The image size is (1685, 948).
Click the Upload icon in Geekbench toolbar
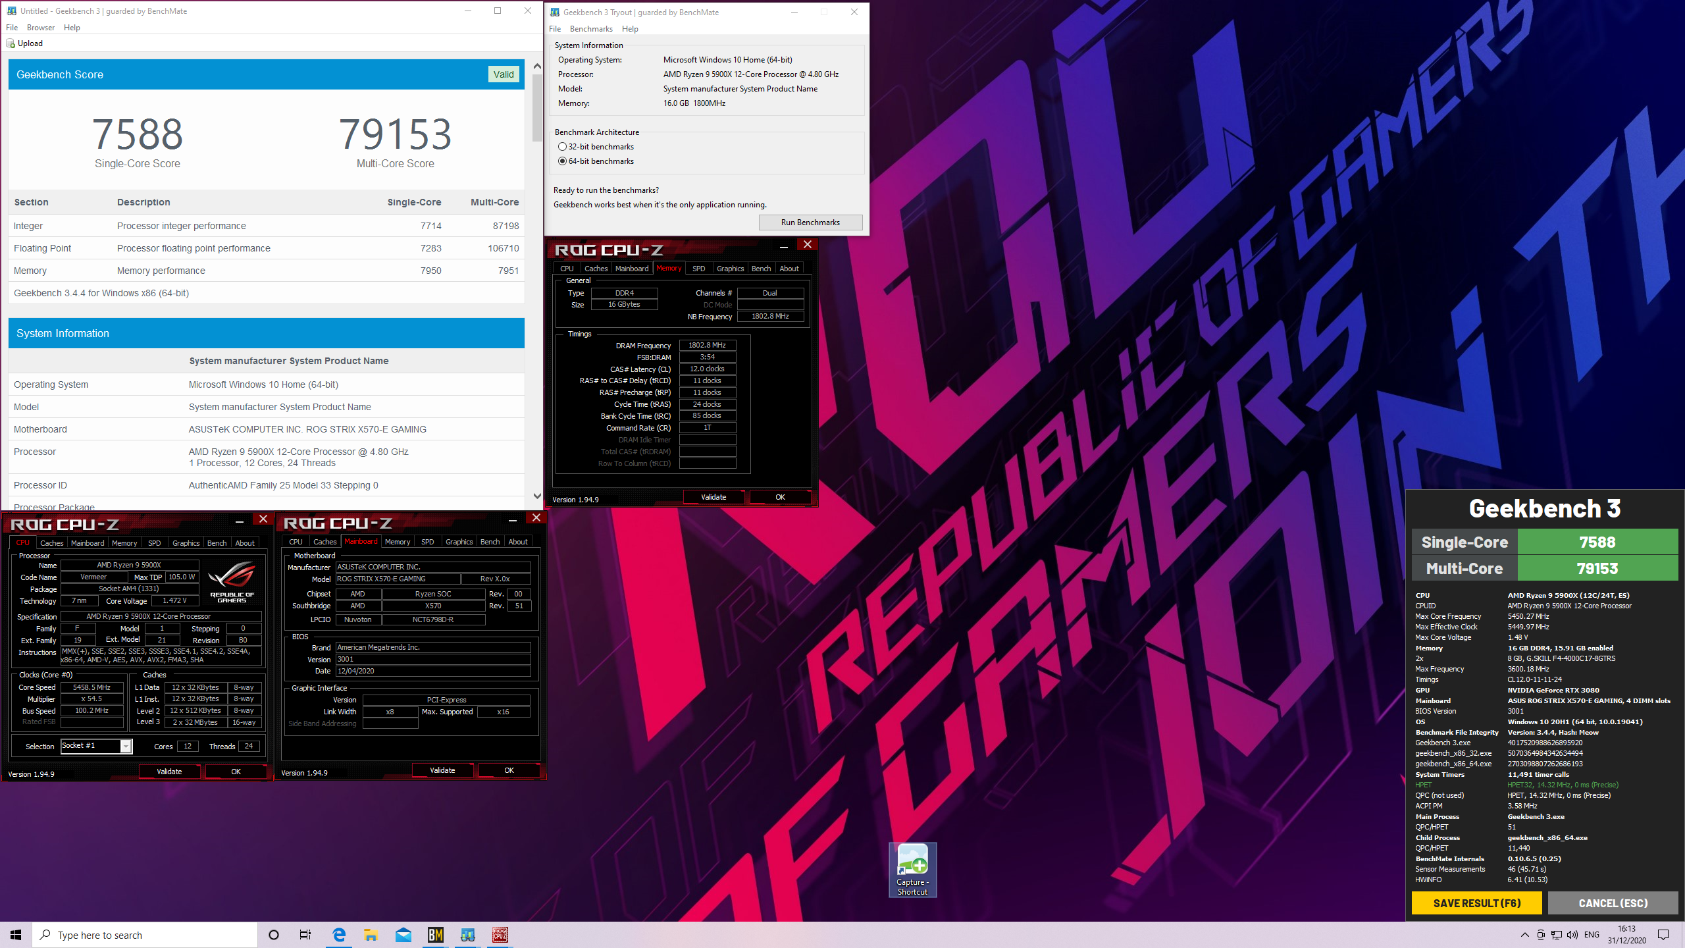click(11, 43)
